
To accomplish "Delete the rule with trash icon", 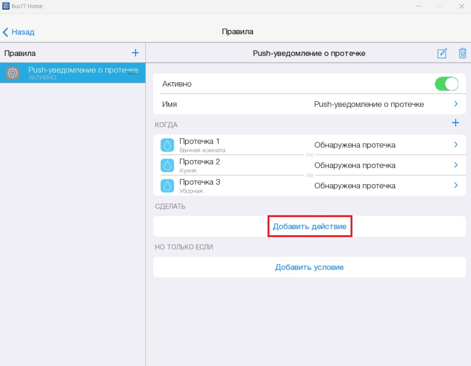I will tap(462, 53).
